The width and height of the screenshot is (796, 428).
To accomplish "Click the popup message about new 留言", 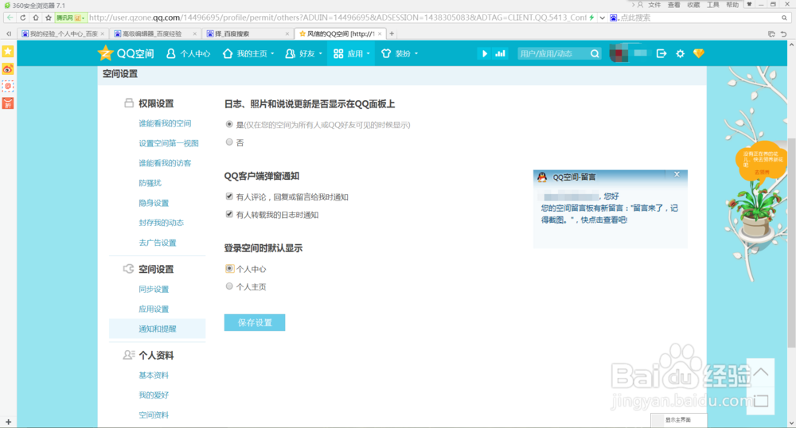I will [609, 213].
